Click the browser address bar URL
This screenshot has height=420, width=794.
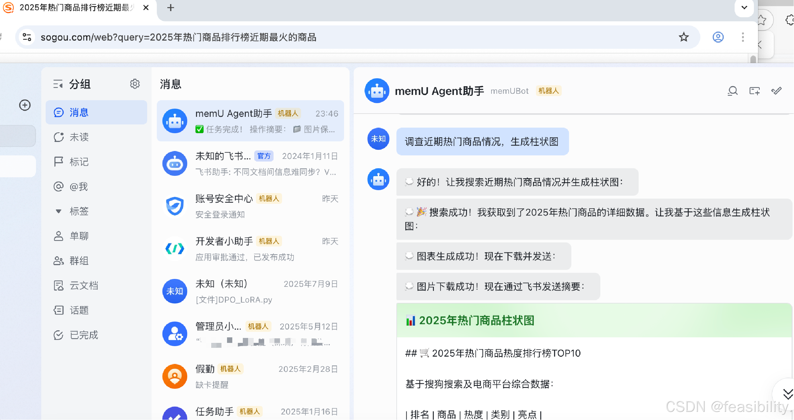pos(179,37)
